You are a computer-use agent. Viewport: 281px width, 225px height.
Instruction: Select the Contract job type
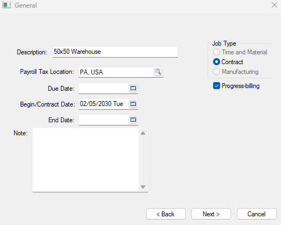[216, 62]
